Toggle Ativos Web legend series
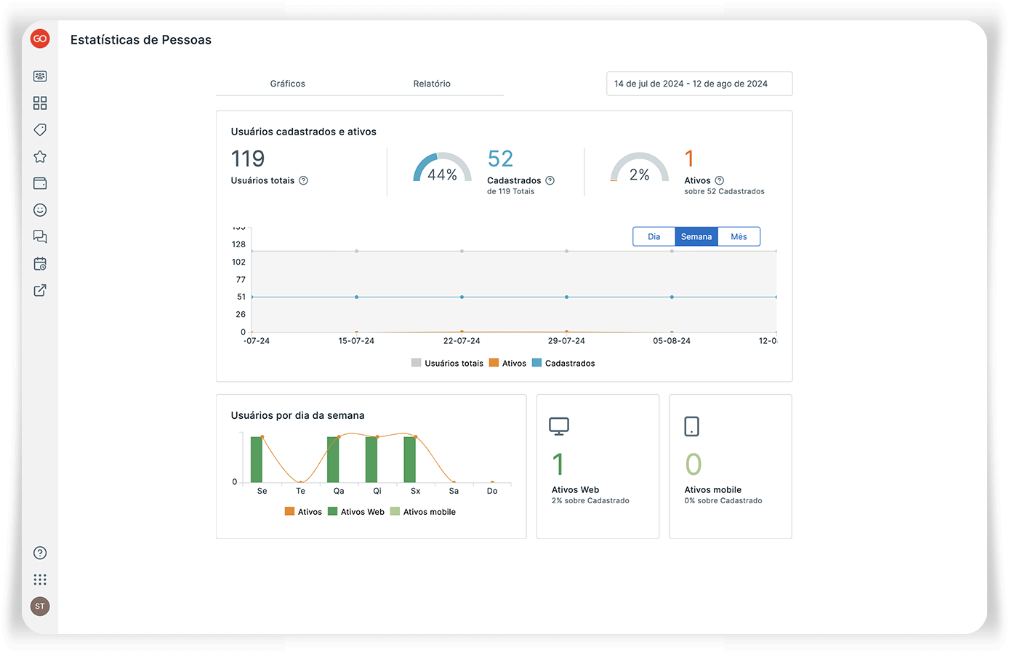Image resolution: width=1009 pixels, height=653 pixels. point(356,512)
